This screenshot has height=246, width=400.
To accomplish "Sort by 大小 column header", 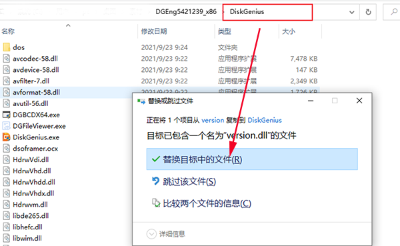I will (289, 31).
